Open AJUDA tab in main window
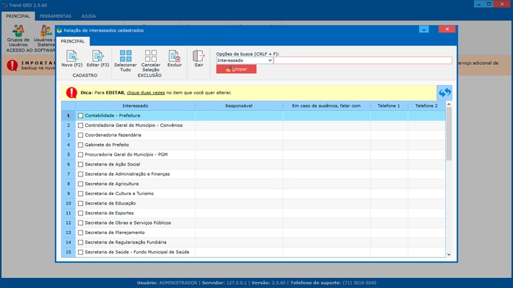Viewport: 513px width, 288px height. click(x=88, y=16)
